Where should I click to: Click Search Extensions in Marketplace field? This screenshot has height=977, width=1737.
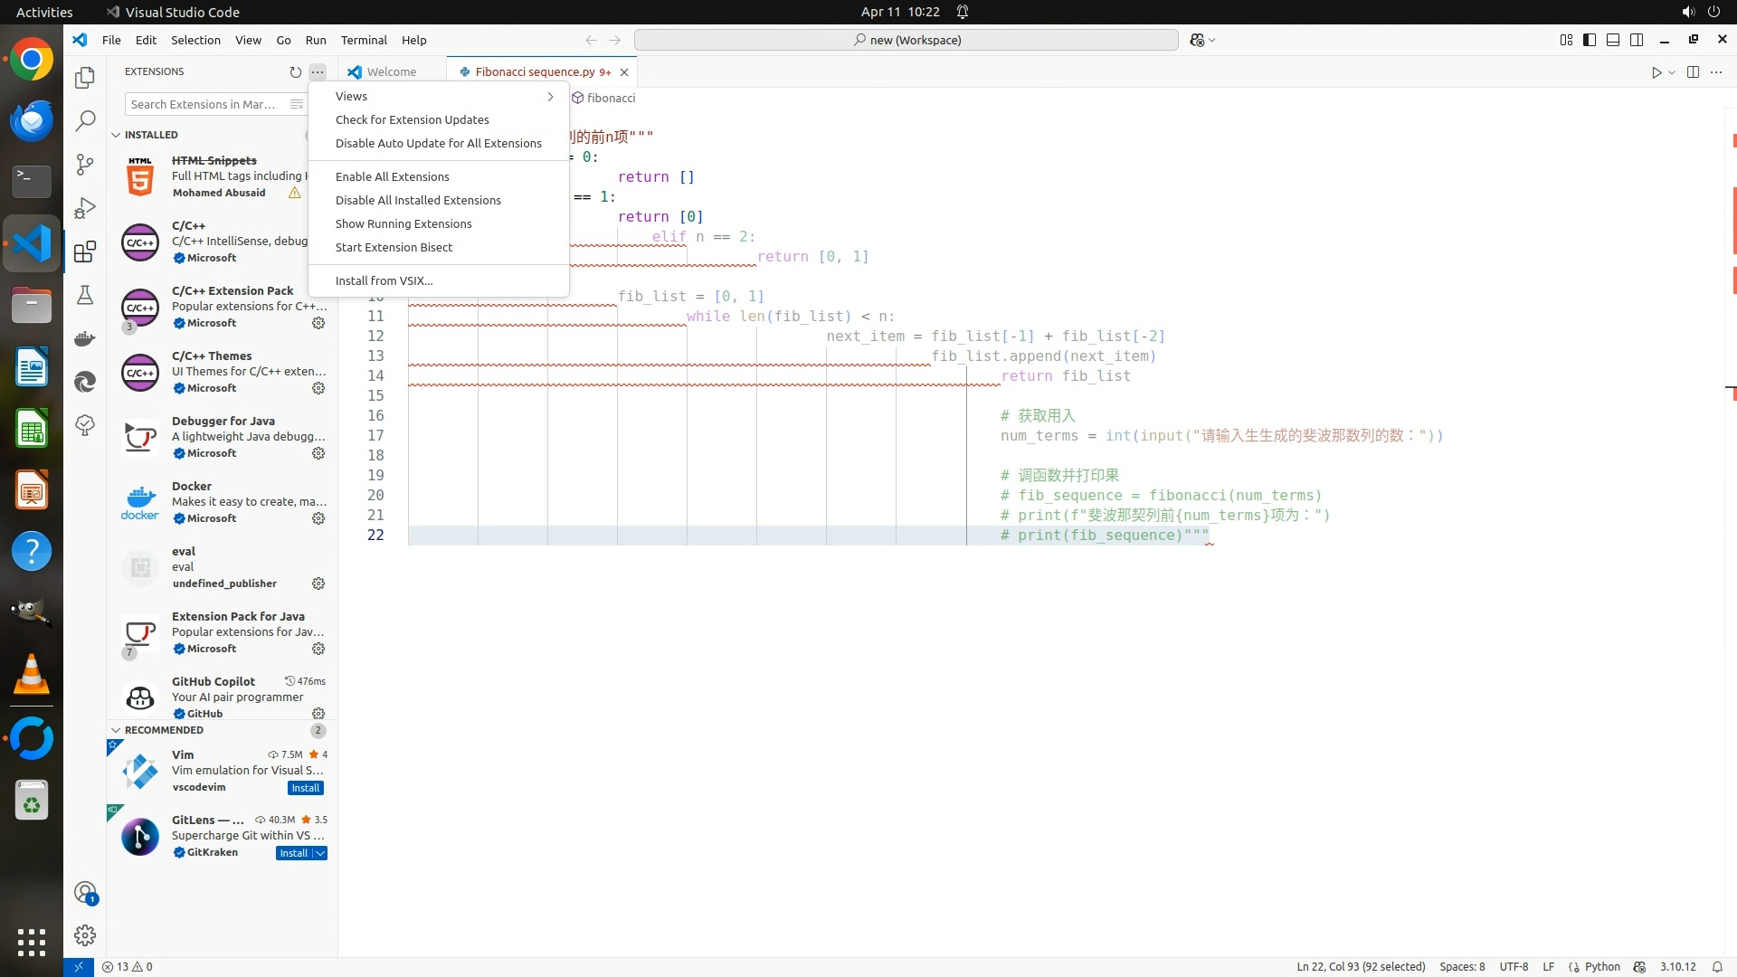pos(204,104)
